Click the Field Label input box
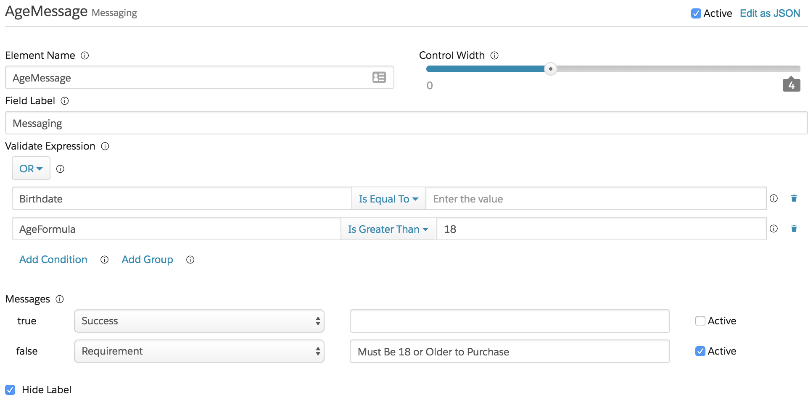The image size is (808, 405). (x=406, y=123)
